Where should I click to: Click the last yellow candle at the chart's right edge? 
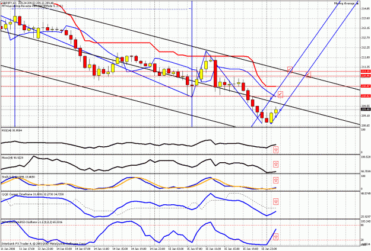click(x=276, y=111)
